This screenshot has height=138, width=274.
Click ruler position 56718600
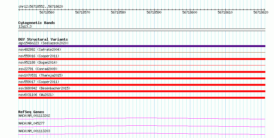click(x=190, y=12)
